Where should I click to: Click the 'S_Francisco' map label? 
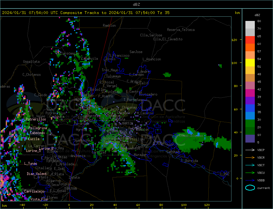click(x=119, y=56)
